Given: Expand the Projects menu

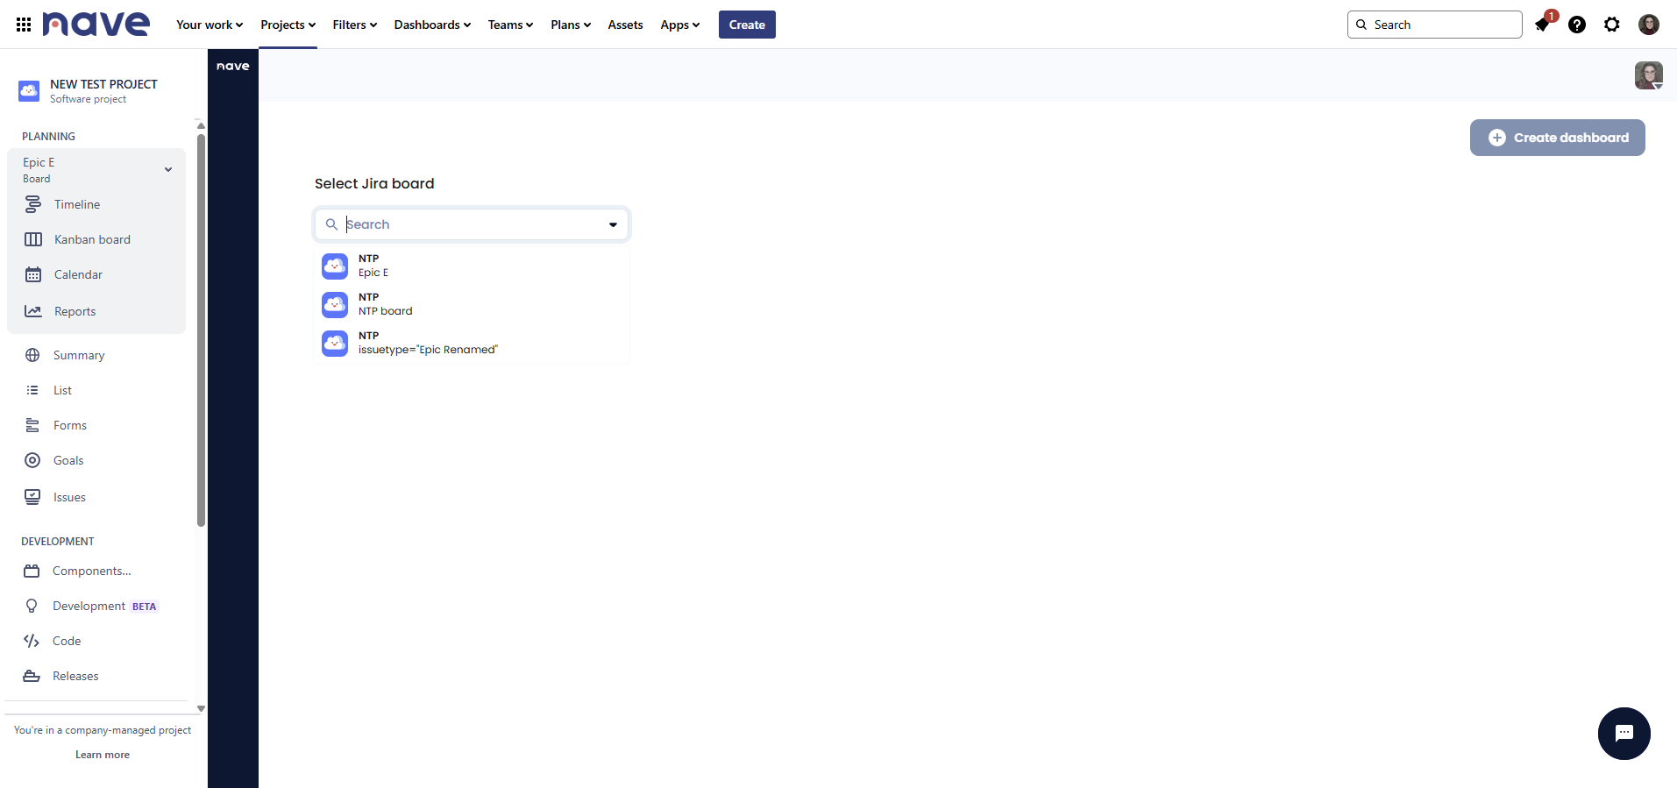Looking at the screenshot, I should point(288,25).
